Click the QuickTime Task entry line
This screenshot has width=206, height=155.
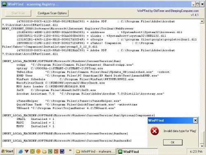pyautogui.click(x=77, y=105)
